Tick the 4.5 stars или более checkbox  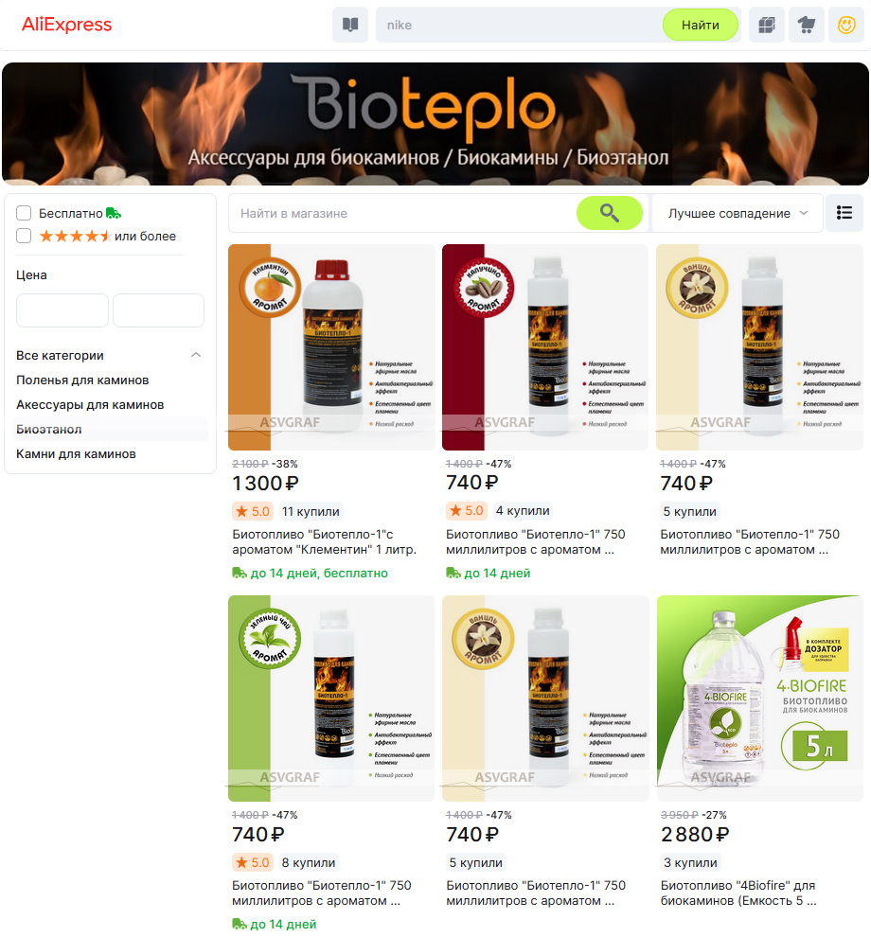click(24, 236)
